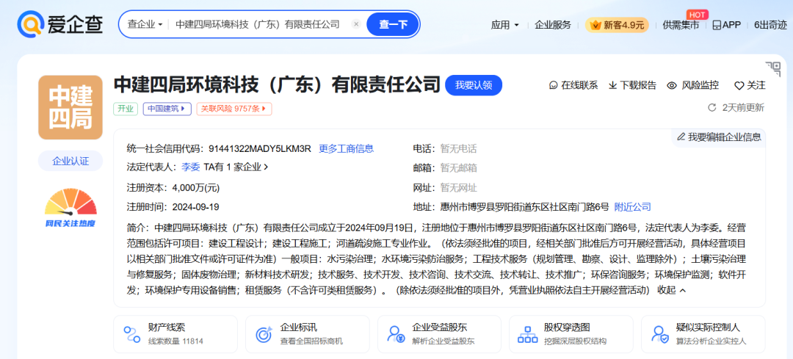The image size is (793, 359).
Task: Open 企业服务 in top navigation
Action: [553, 25]
